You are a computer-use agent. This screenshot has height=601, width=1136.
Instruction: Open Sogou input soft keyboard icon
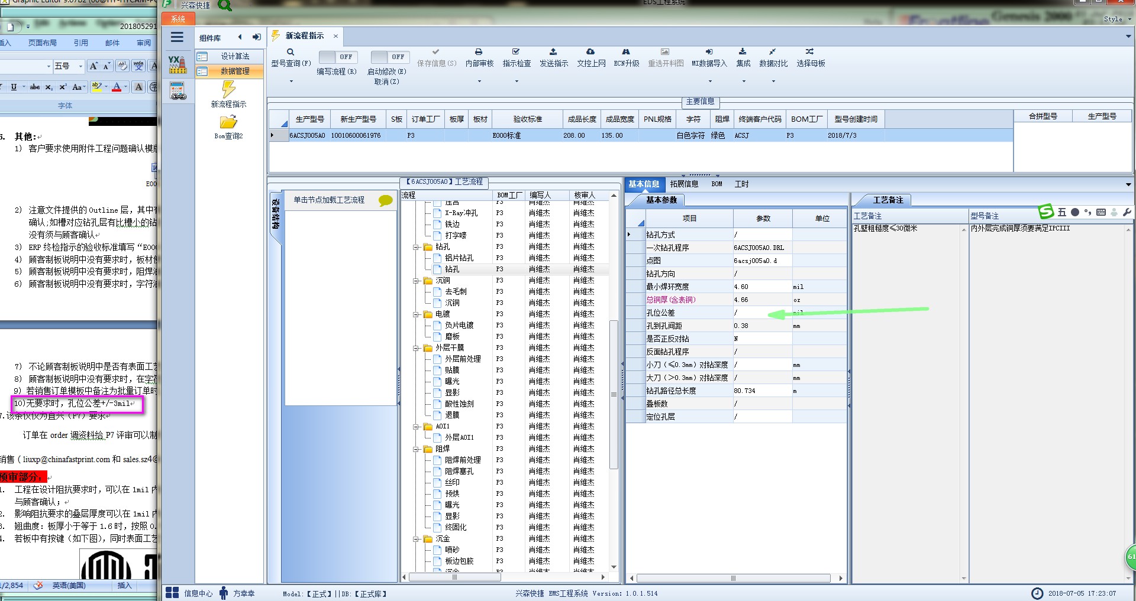(1100, 212)
